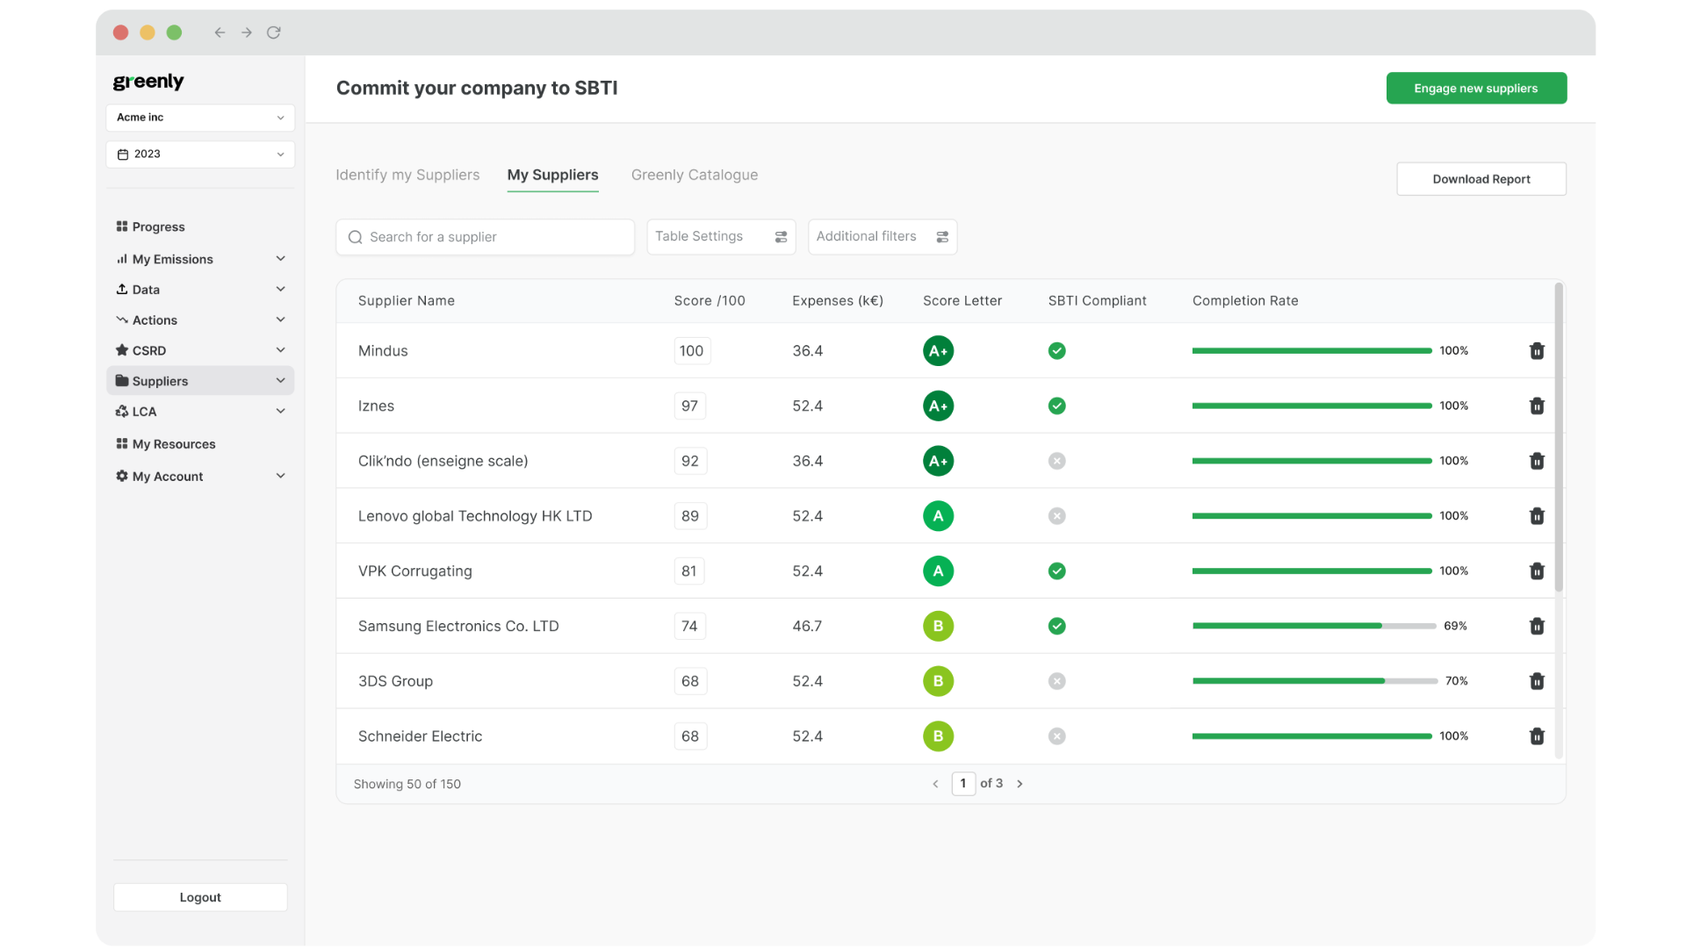This screenshot has width=1686, height=948.
Task: Click Engage new suppliers button
Action: [x=1476, y=88]
